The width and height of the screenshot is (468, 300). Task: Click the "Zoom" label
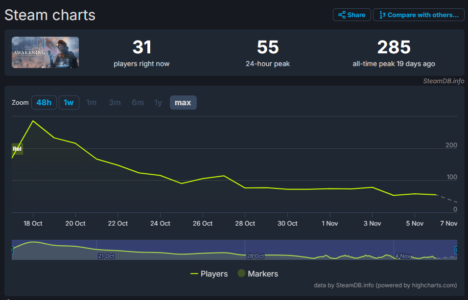pyautogui.click(x=20, y=103)
